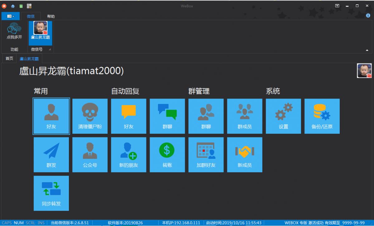Open the blue application menu dropdown
This screenshot has height=226, width=374.
[11, 16]
